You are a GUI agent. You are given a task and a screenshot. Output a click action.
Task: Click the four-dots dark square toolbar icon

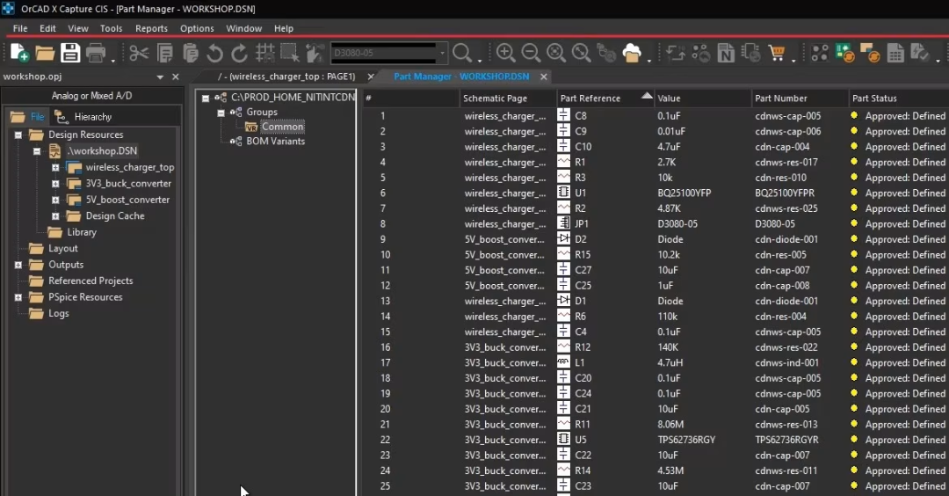tap(820, 54)
